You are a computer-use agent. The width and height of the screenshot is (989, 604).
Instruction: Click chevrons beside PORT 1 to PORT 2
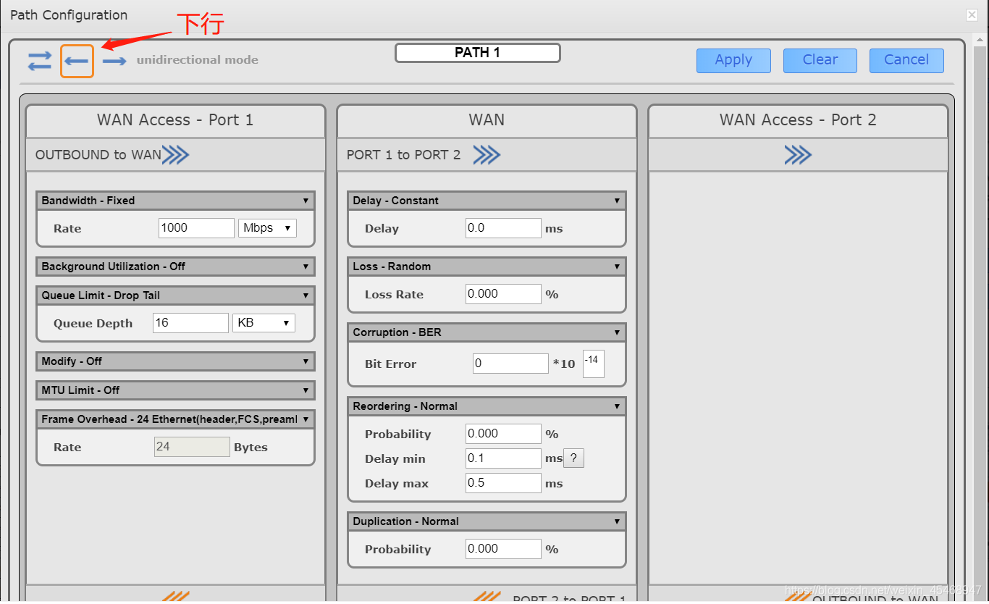(487, 154)
